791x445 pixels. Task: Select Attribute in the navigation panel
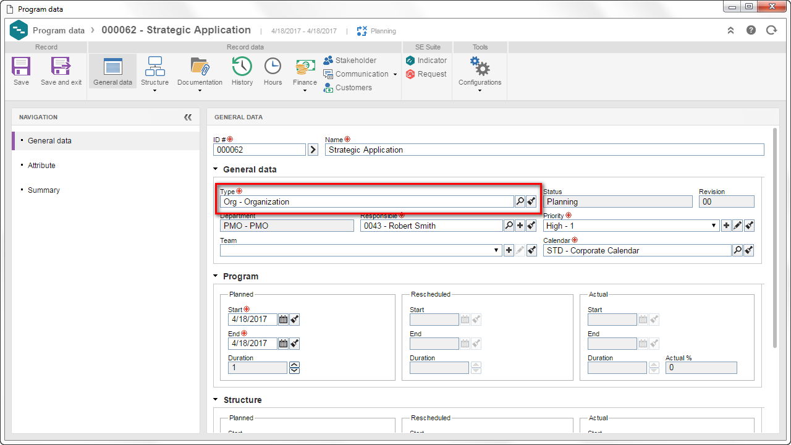[x=41, y=166]
